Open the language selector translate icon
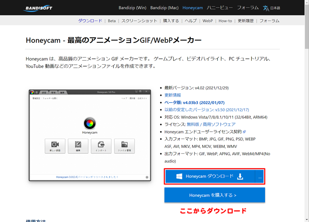The height and width of the screenshot is (222, 309). click(x=266, y=8)
